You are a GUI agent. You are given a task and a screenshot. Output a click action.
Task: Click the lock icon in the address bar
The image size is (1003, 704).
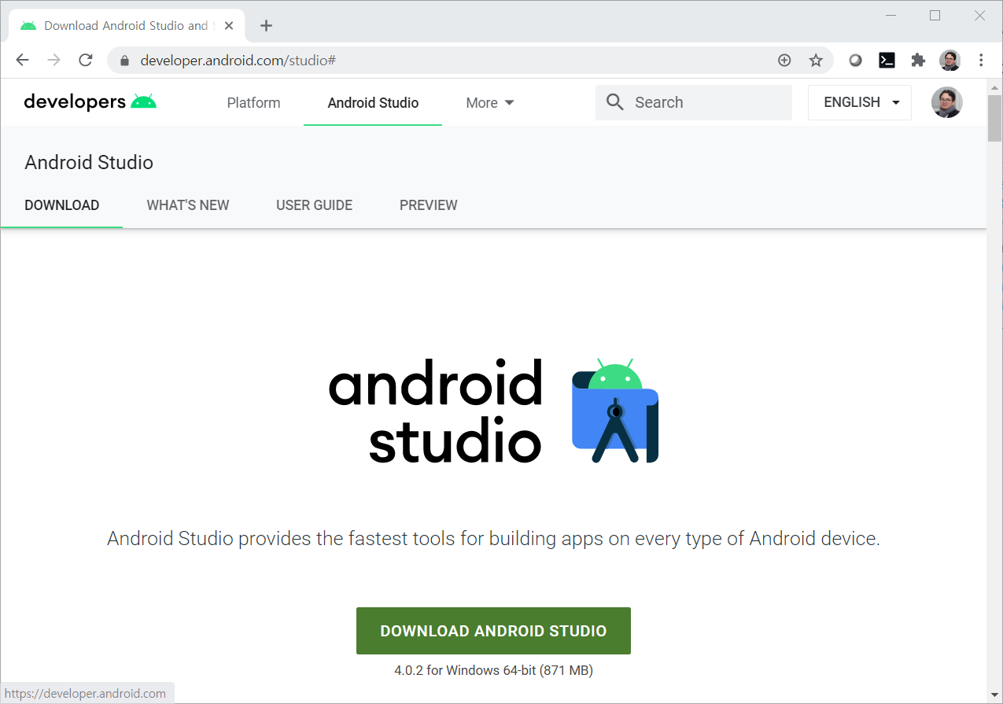click(x=124, y=61)
